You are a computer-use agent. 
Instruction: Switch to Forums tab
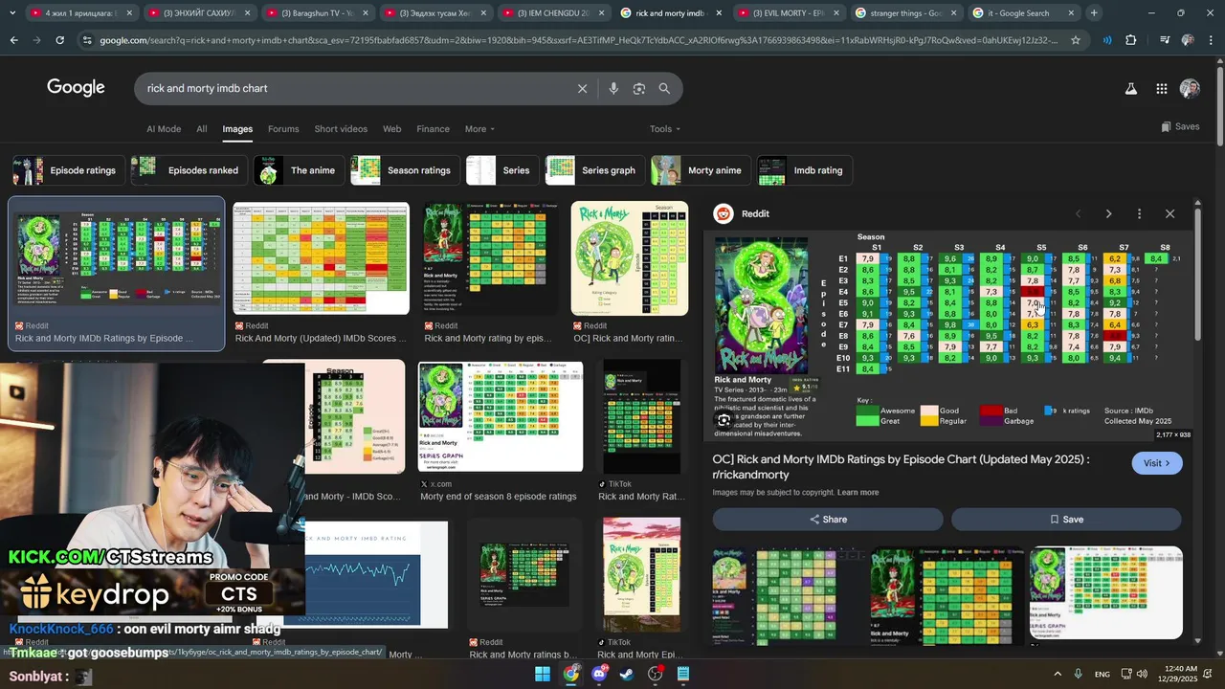pos(283,129)
